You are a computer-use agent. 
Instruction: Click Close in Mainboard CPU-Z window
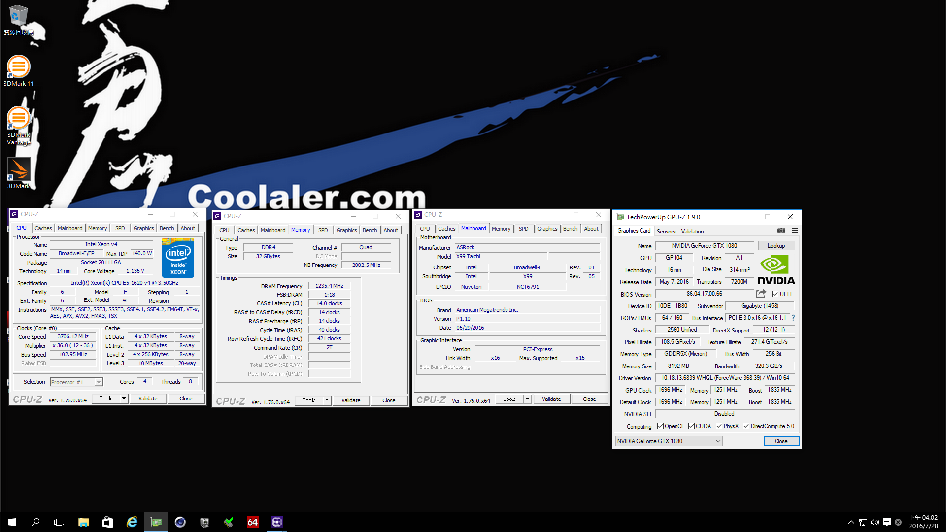tap(589, 399)
